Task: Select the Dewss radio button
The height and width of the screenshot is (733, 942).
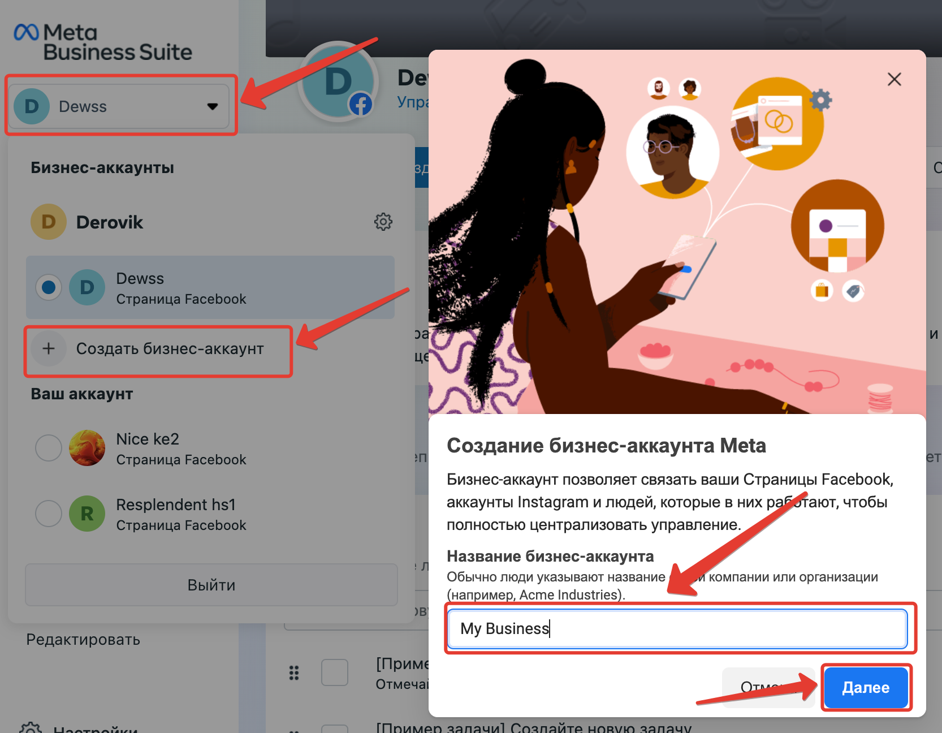Action: click(49, 287)
